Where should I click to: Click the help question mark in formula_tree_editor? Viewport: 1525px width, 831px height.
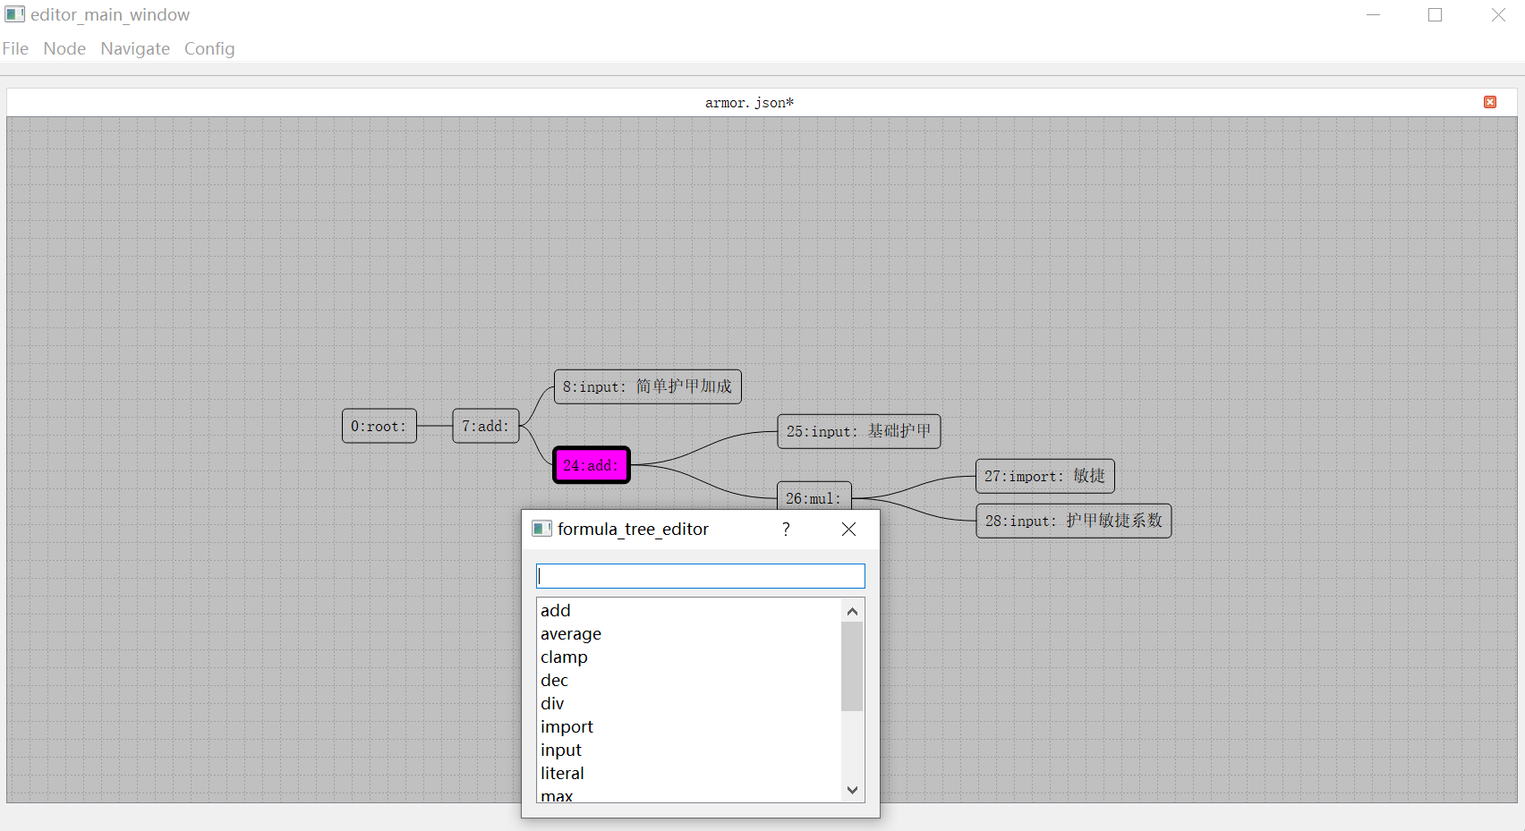click(x=786, y=529)
